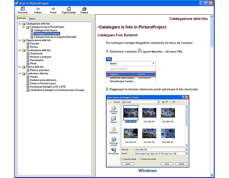
Task: Click Organizzazione delle foto folder icon
Action: [23, 40]
